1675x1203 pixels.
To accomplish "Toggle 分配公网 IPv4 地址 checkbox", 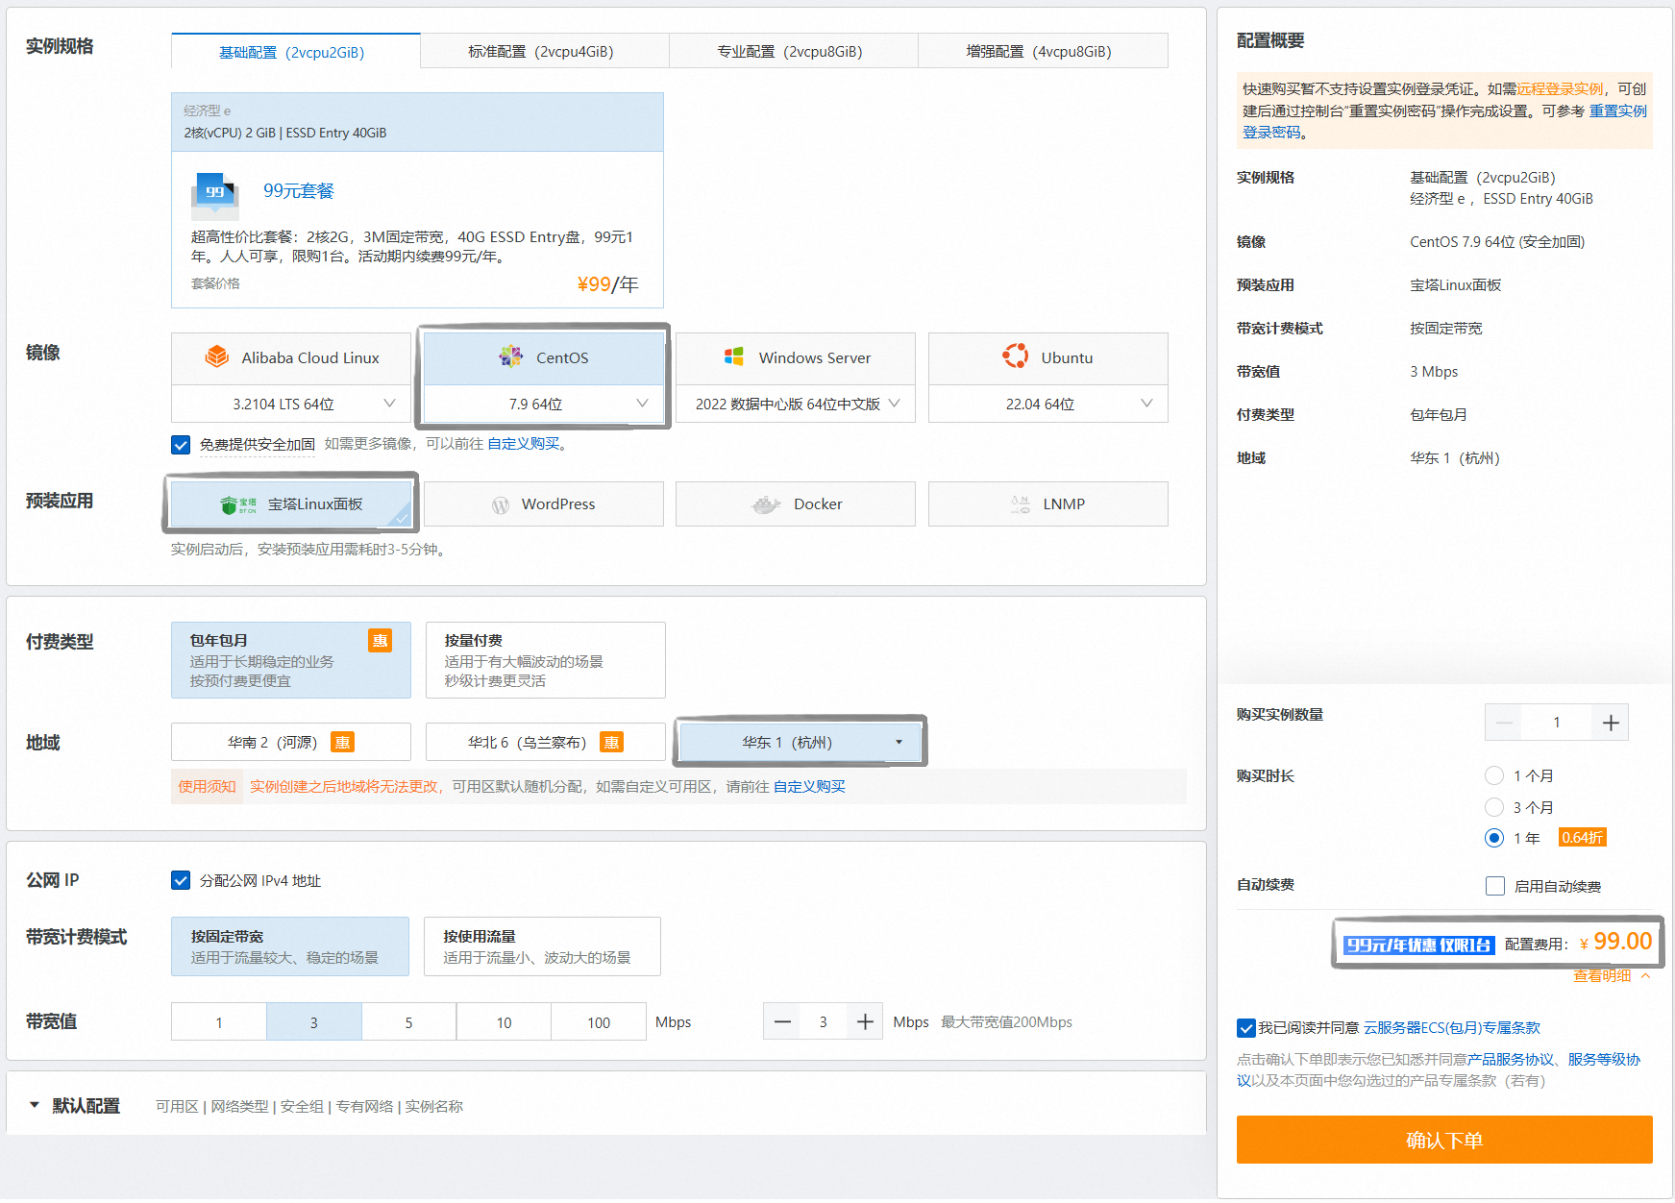I will click(x=181, y=880).
